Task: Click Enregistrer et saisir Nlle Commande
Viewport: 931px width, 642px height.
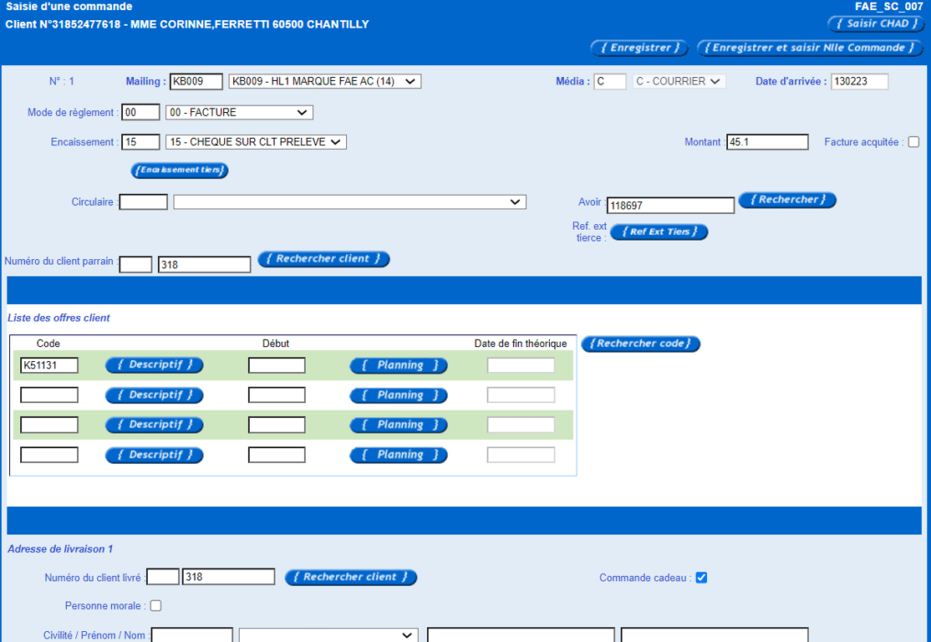Action: 810,48
